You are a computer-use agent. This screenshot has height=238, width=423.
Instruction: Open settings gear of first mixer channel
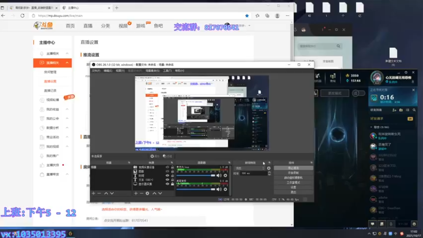click(225, 176)
